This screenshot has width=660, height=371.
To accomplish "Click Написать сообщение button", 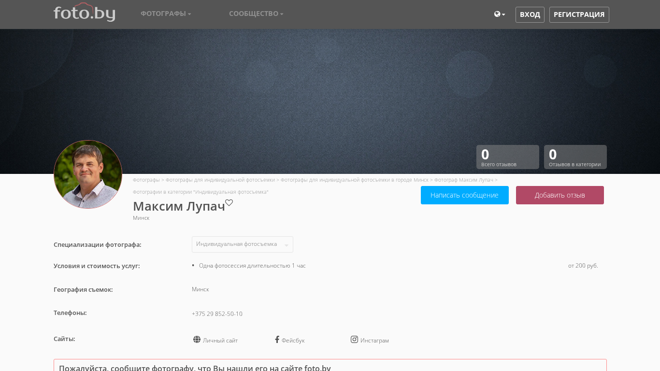I will (464, 195).
